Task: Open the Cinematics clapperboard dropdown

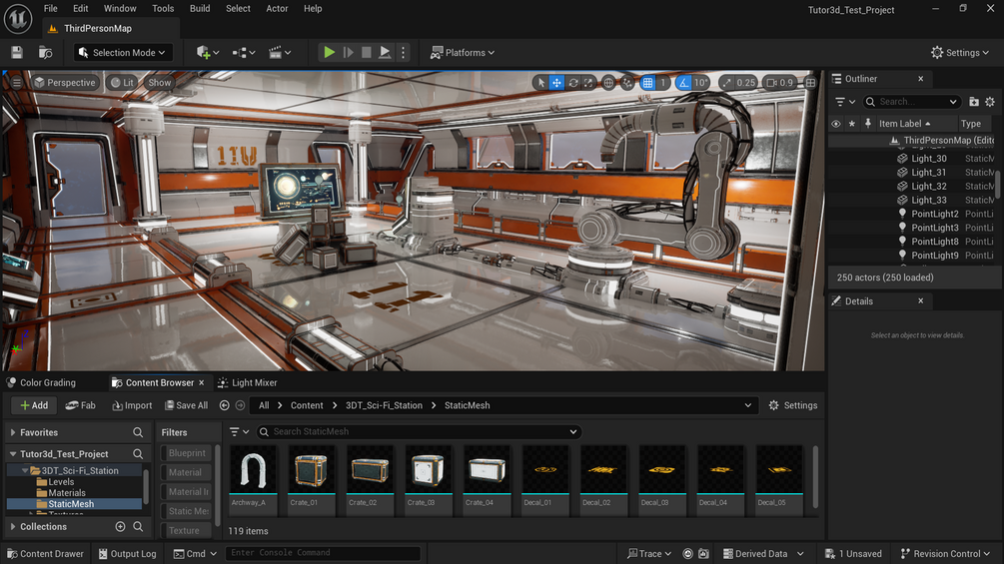Action: (x=280, y=53)
